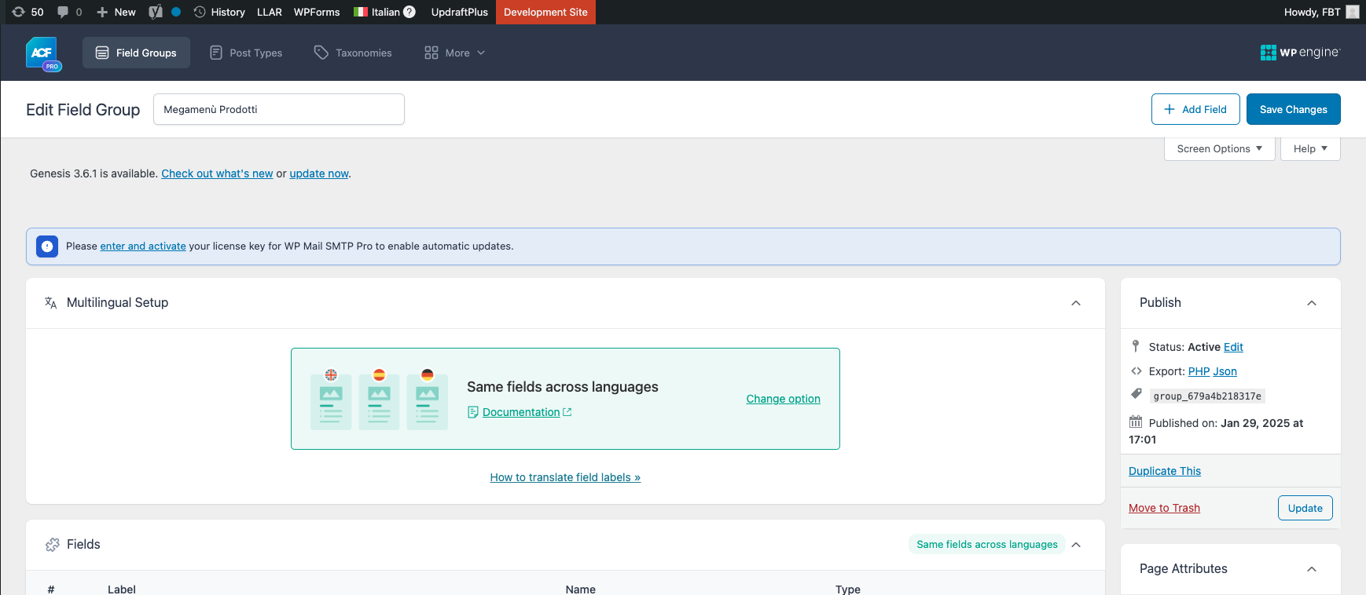Collapse the Publish panel
The height and width of the screenshot is (595, 1366).
pyautogui.click(x=1311, y=303)
